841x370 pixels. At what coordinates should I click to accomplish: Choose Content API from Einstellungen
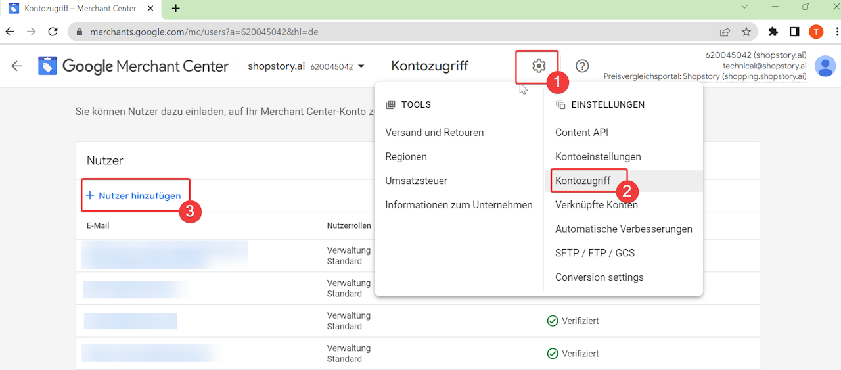tap(581, 133)
